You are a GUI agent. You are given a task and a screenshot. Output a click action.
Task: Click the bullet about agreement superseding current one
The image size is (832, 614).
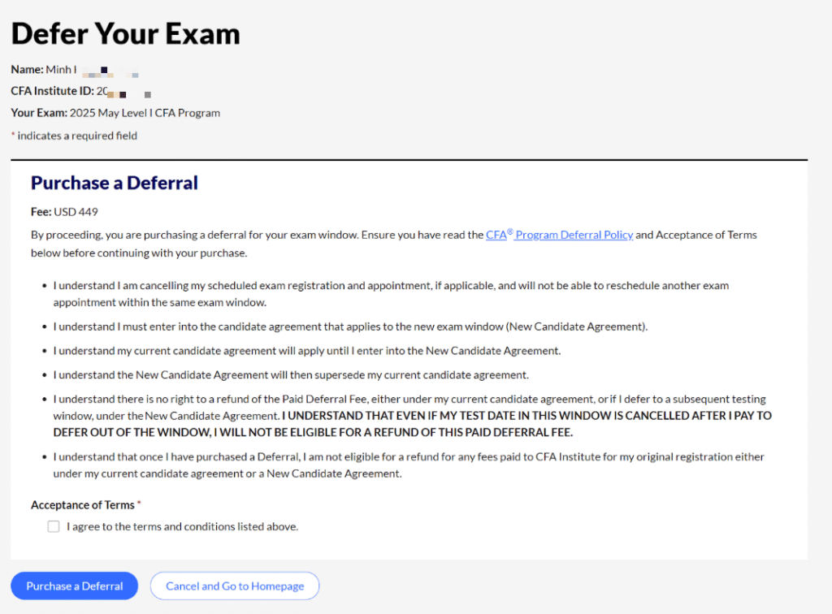[x=291, y=375]
